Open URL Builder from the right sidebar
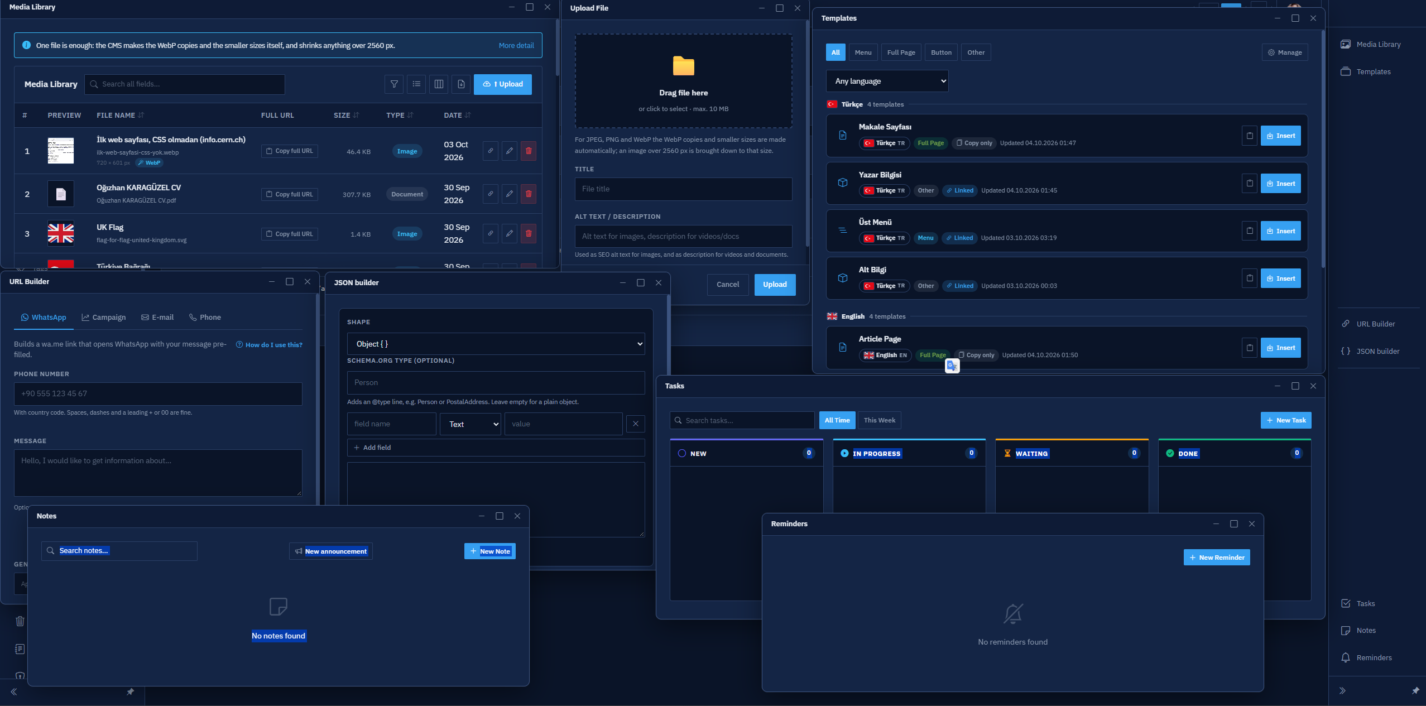1426x706 pixels. click(1368, 324)
